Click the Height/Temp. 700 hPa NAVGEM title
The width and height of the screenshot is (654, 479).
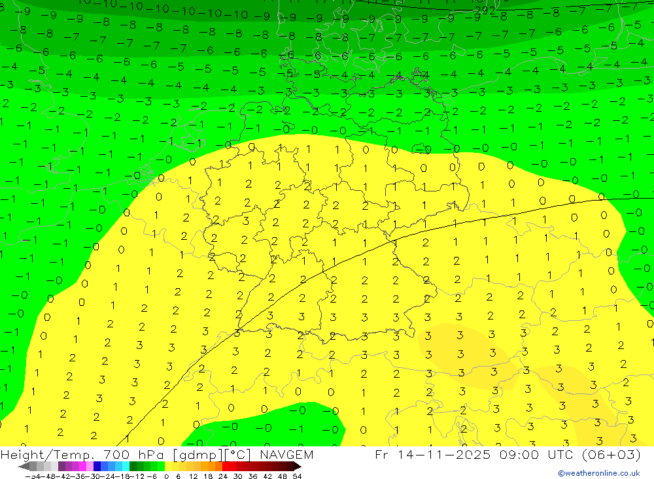coord(157,454)
